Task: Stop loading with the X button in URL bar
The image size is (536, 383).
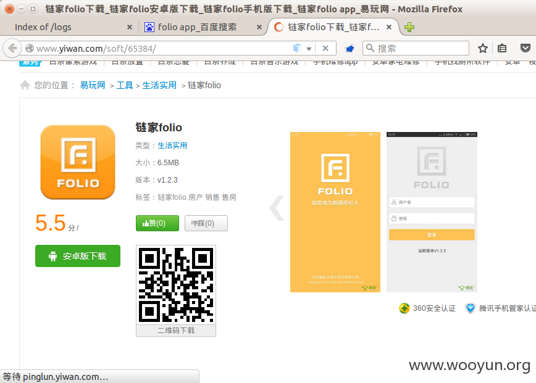Action: (x=325, y=49)
